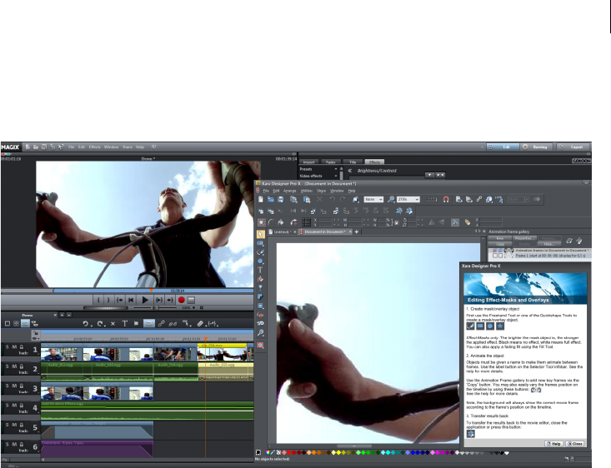Open the Arrange menu in Xara
Viewport: 611px width, 468px height.
coord(289,191)
